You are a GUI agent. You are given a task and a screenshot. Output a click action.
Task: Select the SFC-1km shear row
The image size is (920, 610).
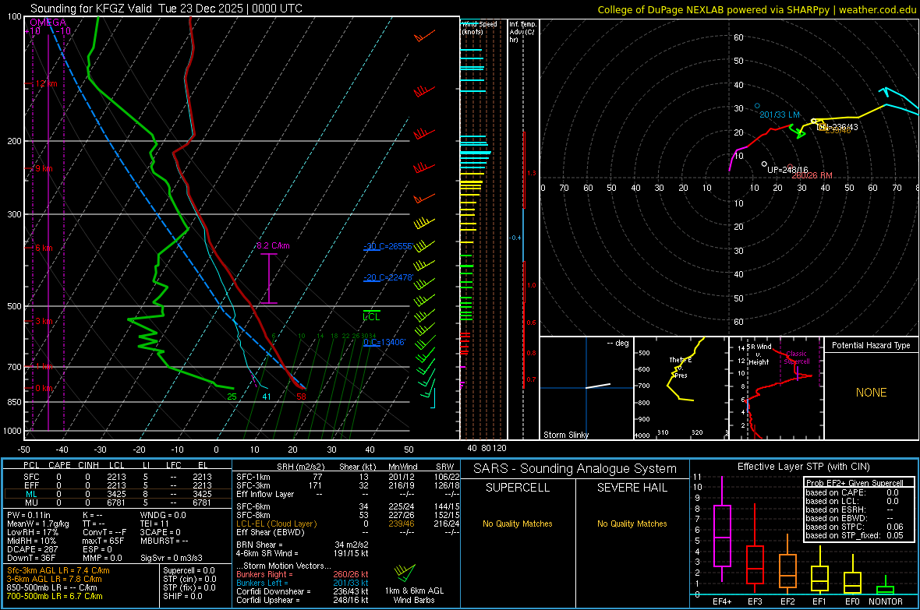click(348, 477)
